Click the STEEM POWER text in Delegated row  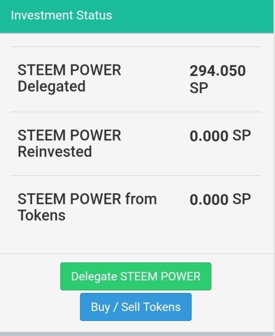[x=69, y=70]
